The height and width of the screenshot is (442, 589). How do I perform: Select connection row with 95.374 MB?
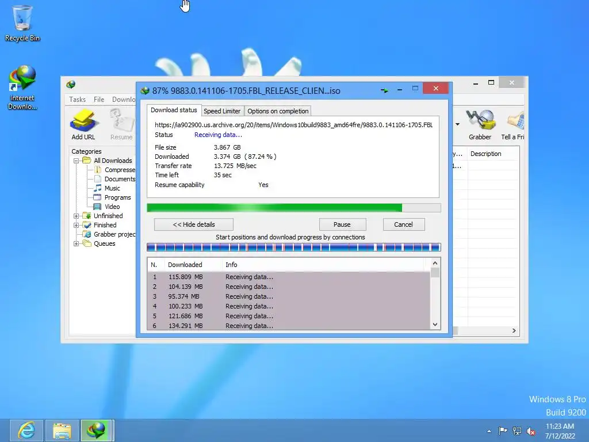pos(289,296)
